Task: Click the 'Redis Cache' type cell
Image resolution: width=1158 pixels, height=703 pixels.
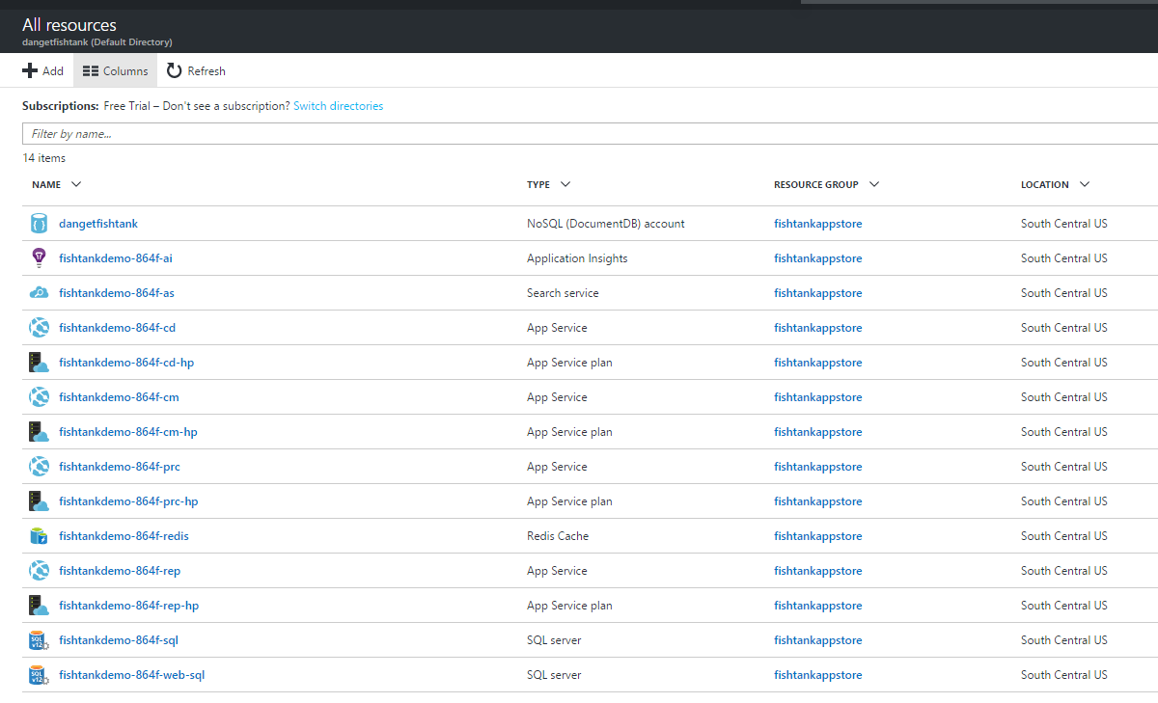Action: 558,536
